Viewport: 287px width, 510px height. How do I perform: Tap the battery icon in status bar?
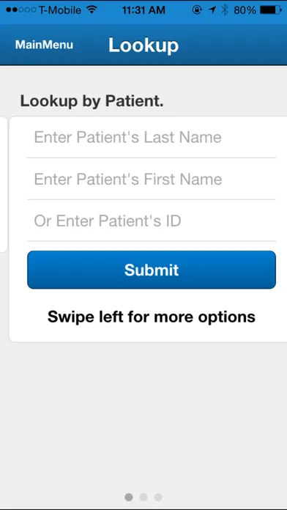(271, 10)
